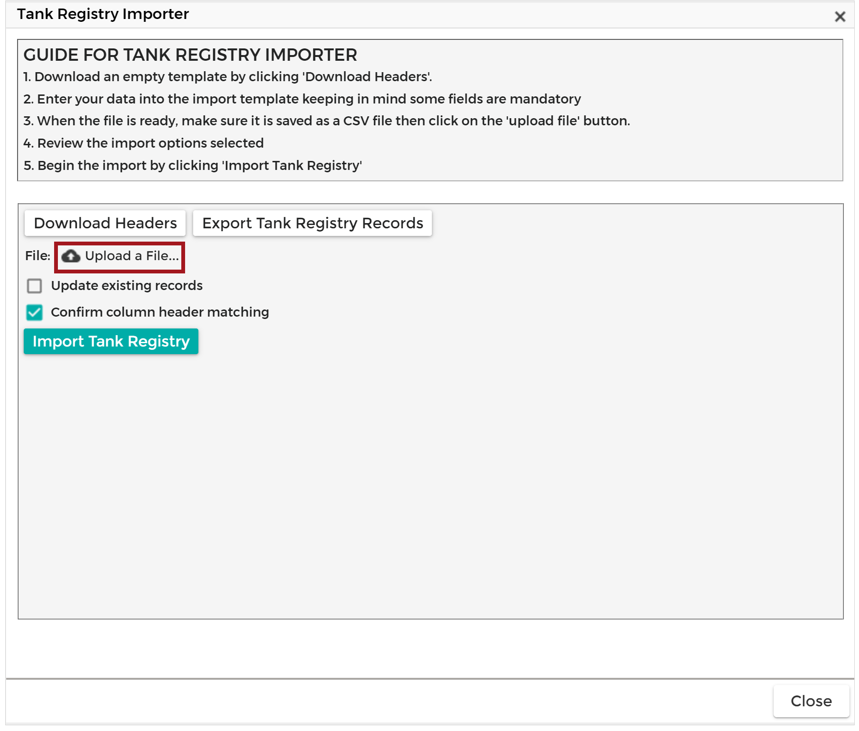
Task: Click the Close button
Action: tap(811, 701)
